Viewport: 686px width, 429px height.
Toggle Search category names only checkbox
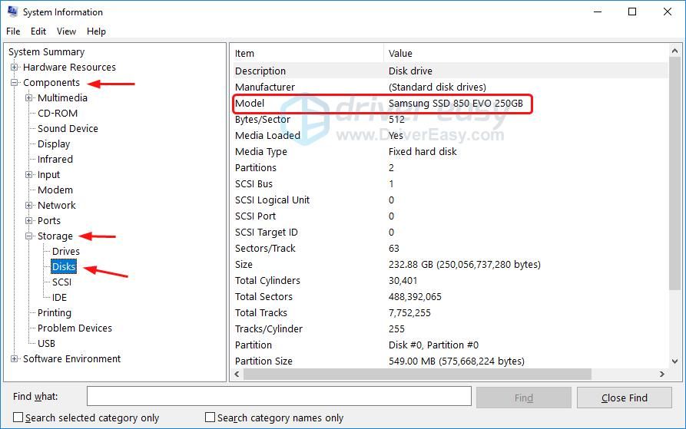pyautogui.click(x=210, y=417)
